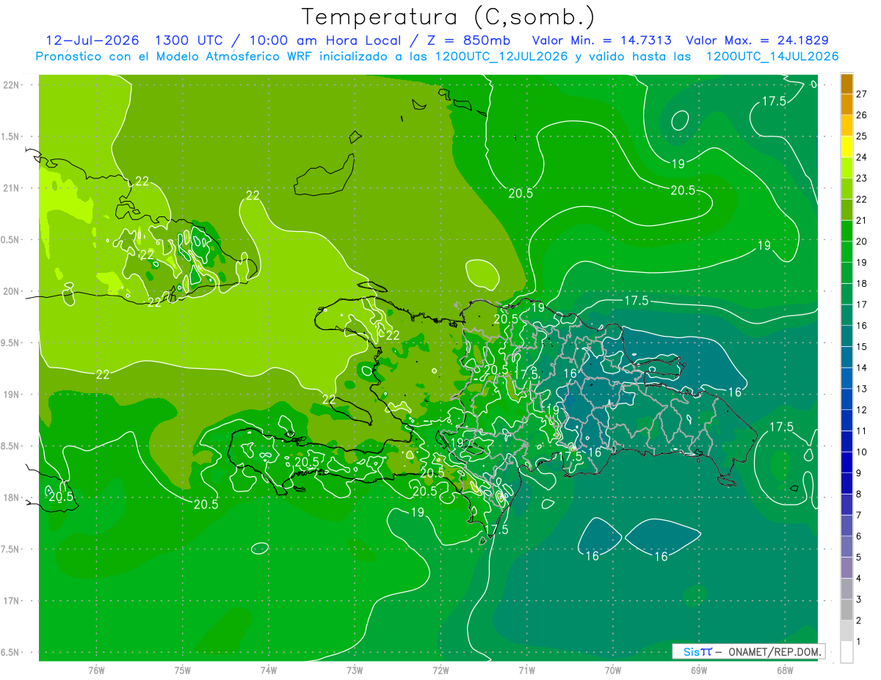Click the white colorbar swatch below 1
The height and width of the screenshot is (680, 881).
click(846, 652)
